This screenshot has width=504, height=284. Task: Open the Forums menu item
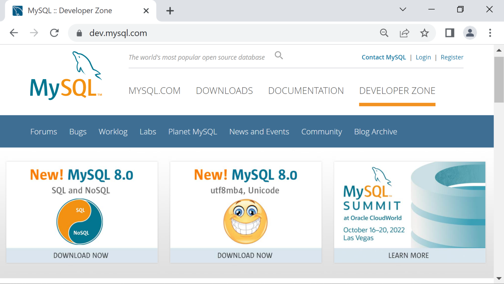click(44, 132)
